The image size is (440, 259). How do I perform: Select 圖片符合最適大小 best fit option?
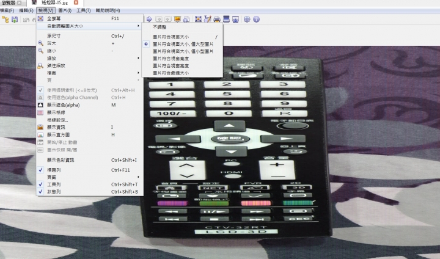[x=182, y=73]
